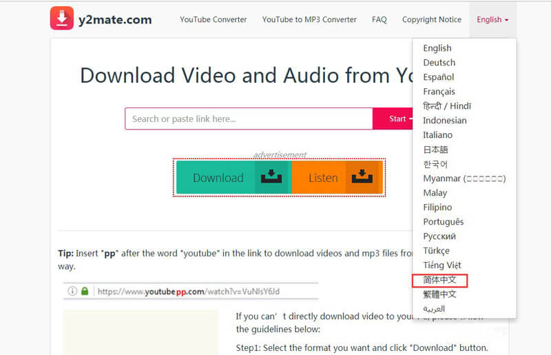Click the 'advertisement' label

(280, 155)
